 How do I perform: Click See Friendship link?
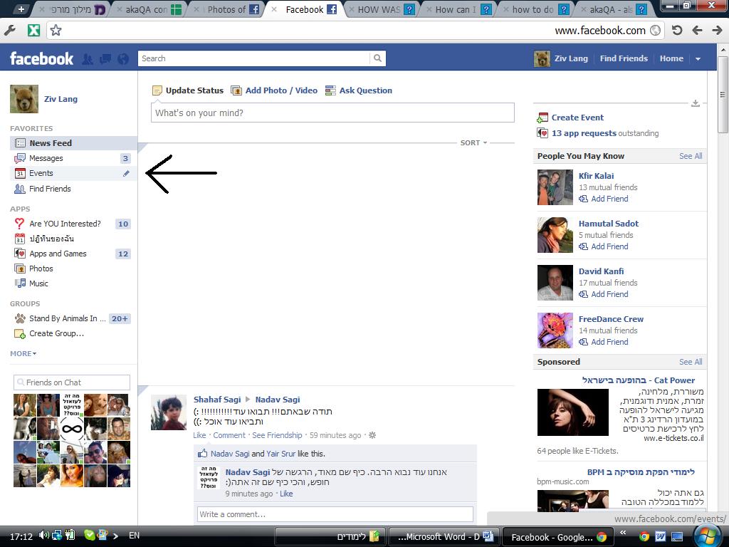click(277, 435)
